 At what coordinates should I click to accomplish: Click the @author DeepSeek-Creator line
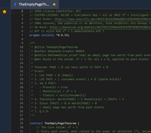(58, 51)
